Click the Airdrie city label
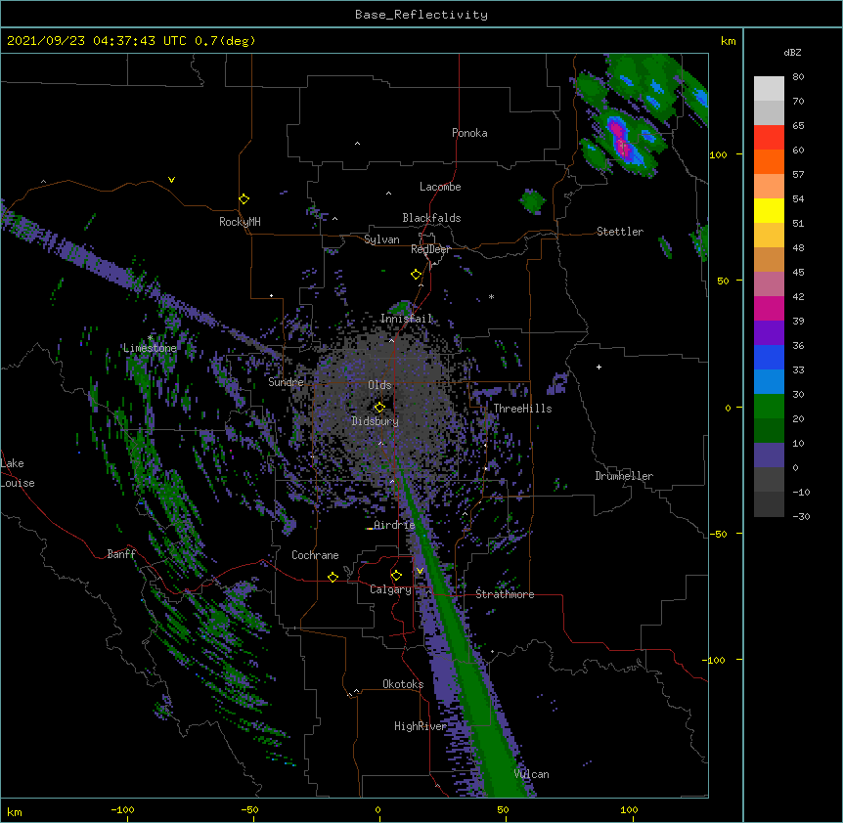The width and height of the screenshot is (843, 823). (x=394, y=525)
